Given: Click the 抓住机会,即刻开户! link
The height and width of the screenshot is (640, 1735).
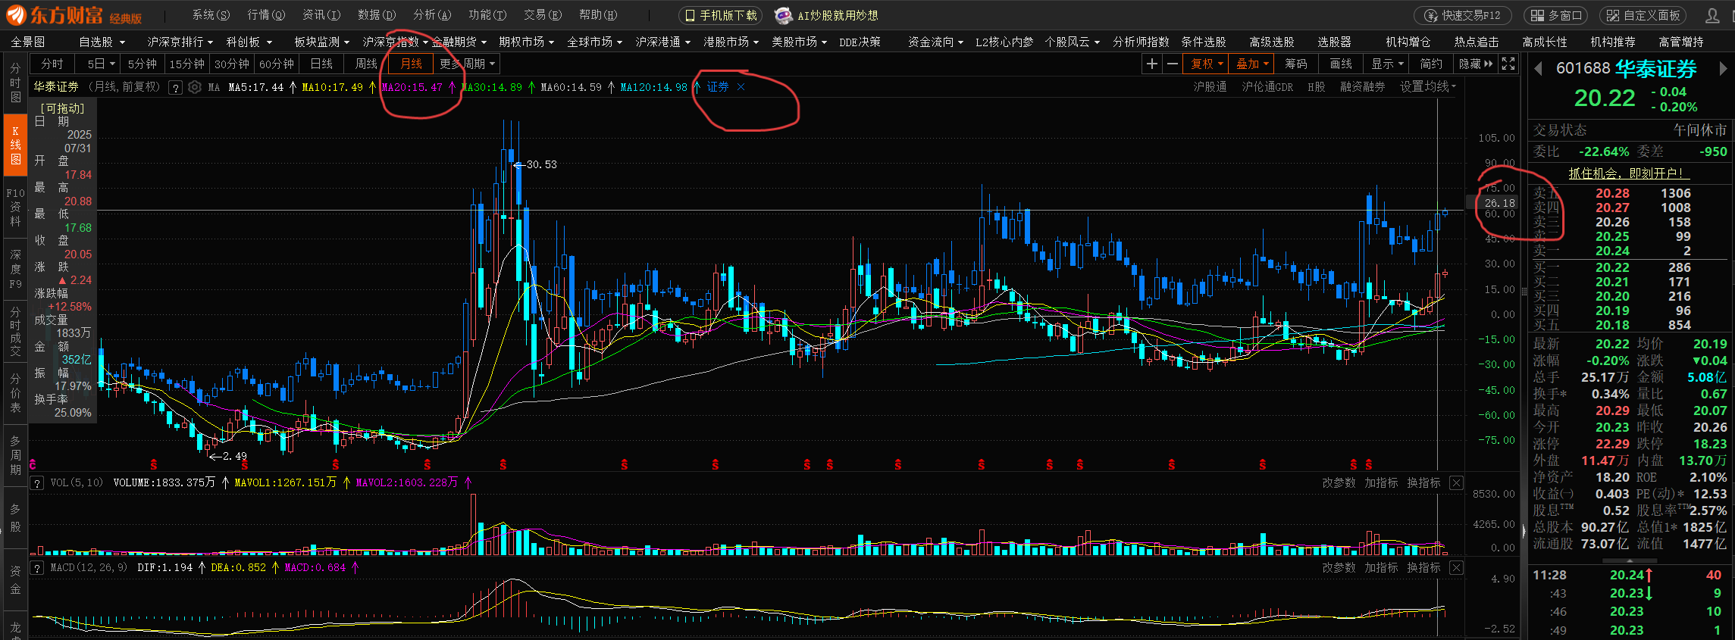Looking at the screenshot, I should coord(1630,173).
